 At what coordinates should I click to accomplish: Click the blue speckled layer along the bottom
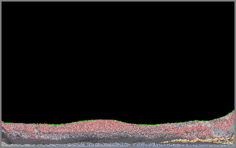coord(118,145)
